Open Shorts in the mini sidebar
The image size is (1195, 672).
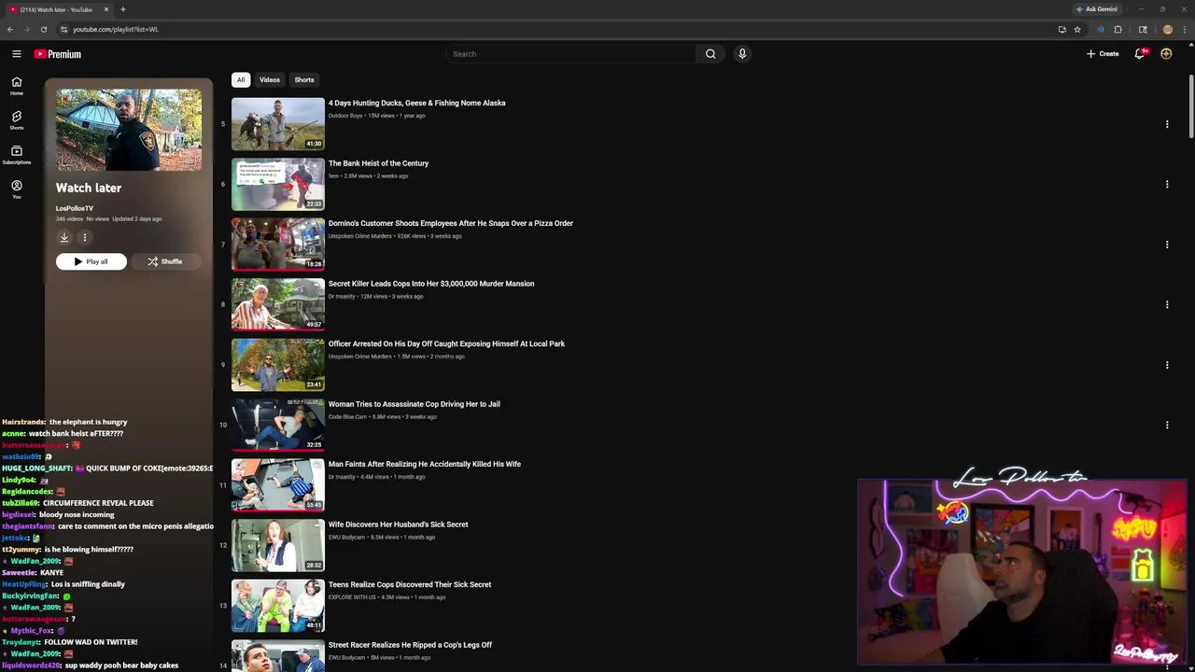pyautogui.click(x=16, y=120)
